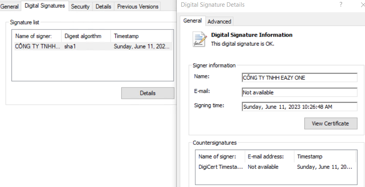Click E-mail address column header in Countersignatures
The height and width of the screenshot is (187, 365).
coord(269,156)
